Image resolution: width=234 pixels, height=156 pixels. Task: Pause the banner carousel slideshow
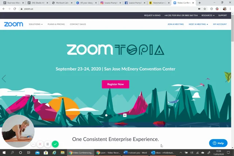point(125,115)
